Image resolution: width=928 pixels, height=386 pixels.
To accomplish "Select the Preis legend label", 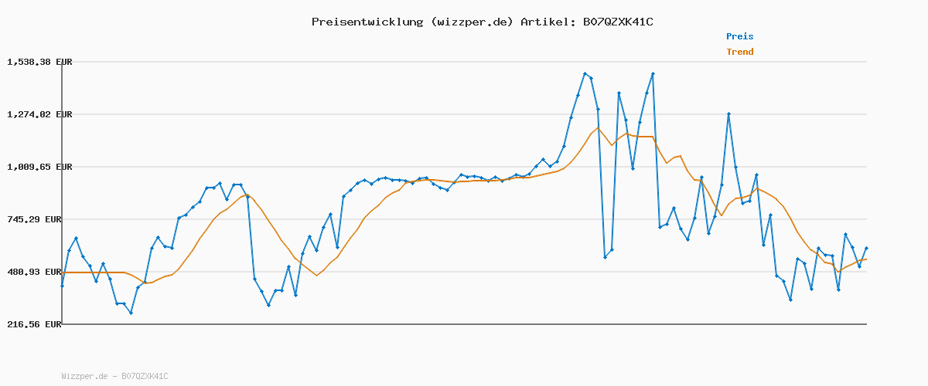I will [x=739, y=36].
